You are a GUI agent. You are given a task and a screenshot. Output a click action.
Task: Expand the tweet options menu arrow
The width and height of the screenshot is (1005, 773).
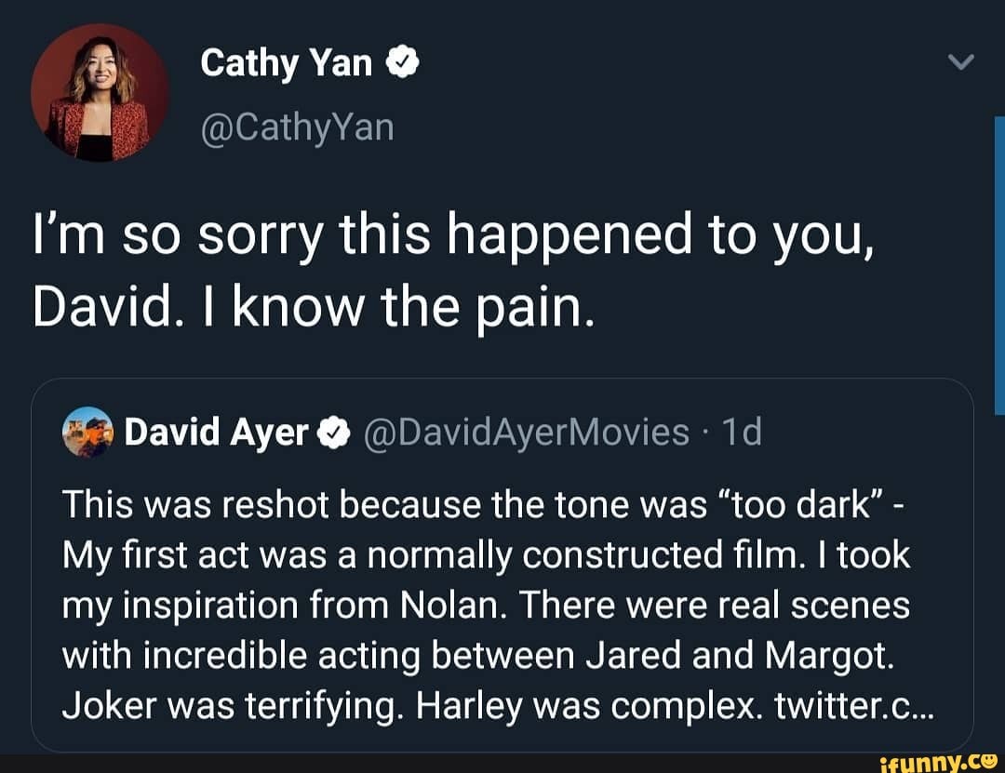961,62
